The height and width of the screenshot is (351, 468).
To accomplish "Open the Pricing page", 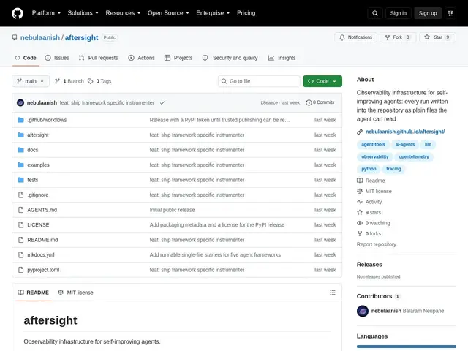I will pyautogui.click(x=246, y=13).
